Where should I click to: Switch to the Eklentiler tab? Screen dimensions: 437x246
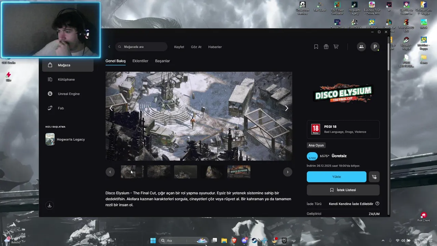click(140, 61)
